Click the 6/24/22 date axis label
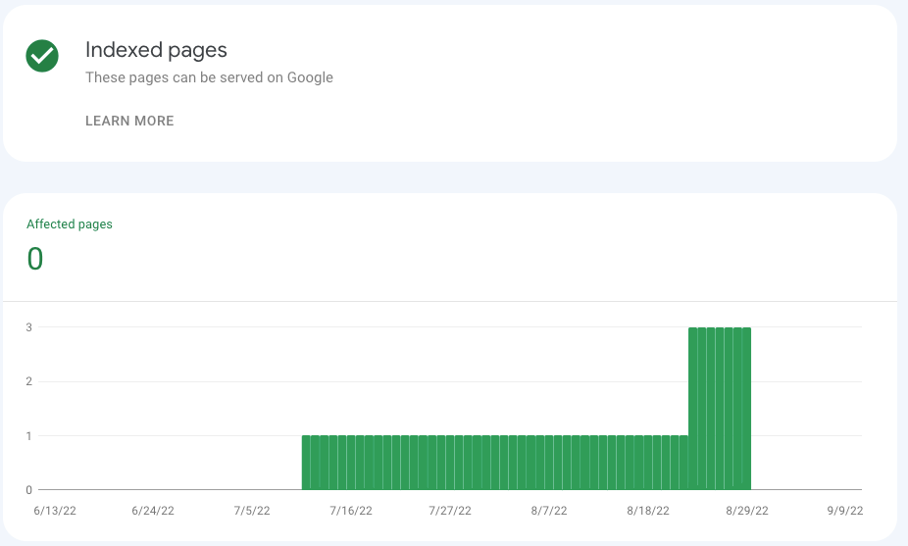This screenshot has width=908, height=546. pos(153,511)
